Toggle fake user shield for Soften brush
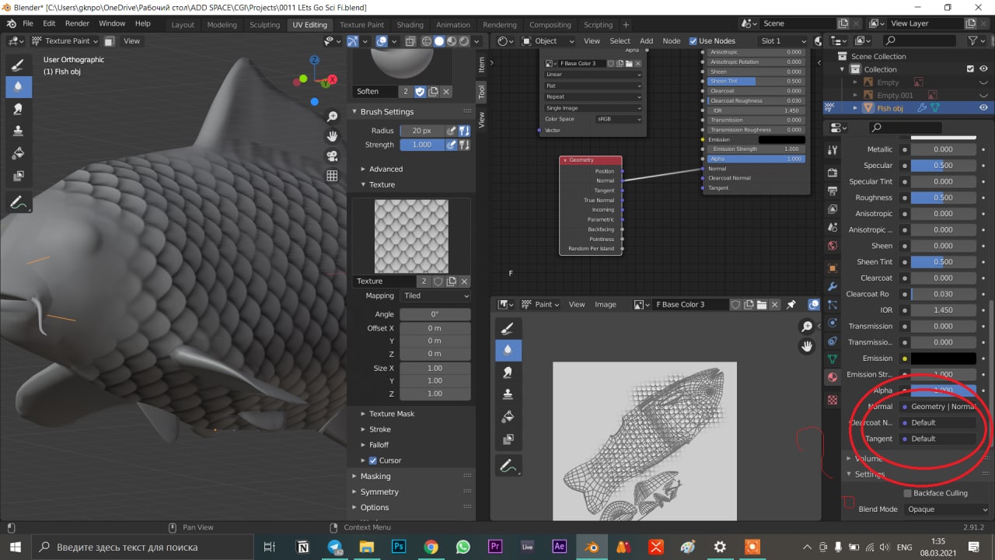The width and height of the screenshot is (995, 560). [x=420, y=92]
